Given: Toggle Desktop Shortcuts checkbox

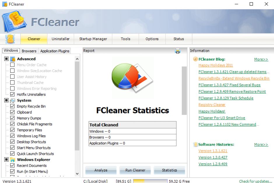Looking at the screenshot, I should tap(13, 142).
